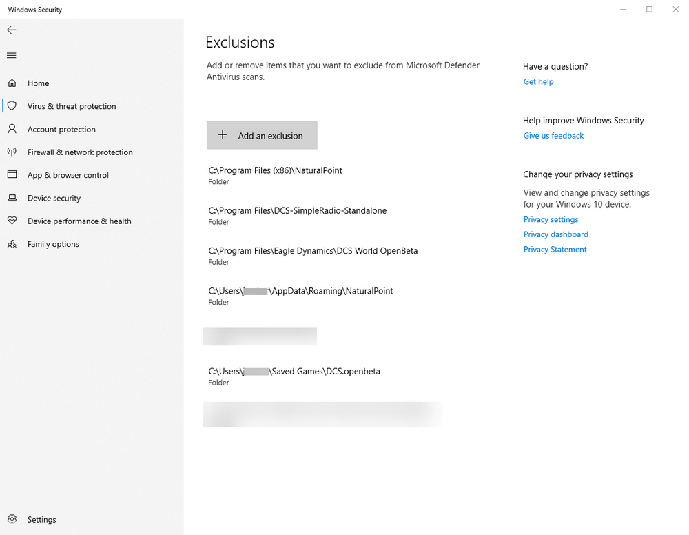Click the Firewall & network protection icon
Image resolution: width=689 pixels, height=535 pixels.
coord(12,152)
